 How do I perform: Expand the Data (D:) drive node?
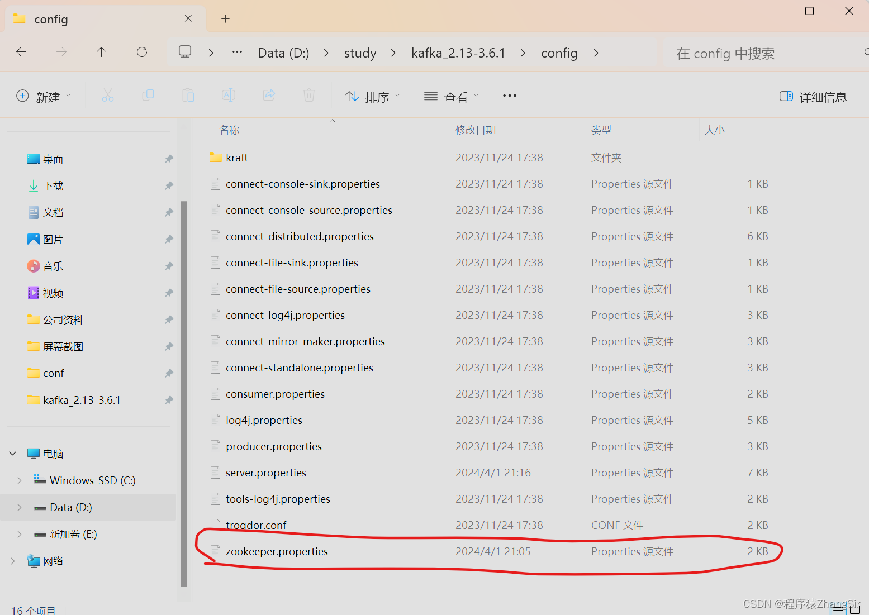(x=20, y=507)
